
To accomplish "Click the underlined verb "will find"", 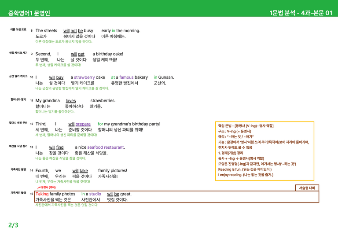I will pos(56,147).
